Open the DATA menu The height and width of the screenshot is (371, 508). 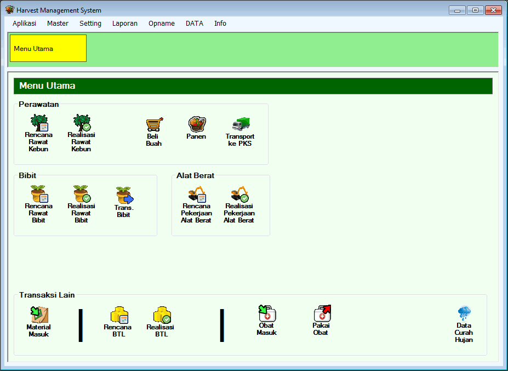[x=195, y=24]
